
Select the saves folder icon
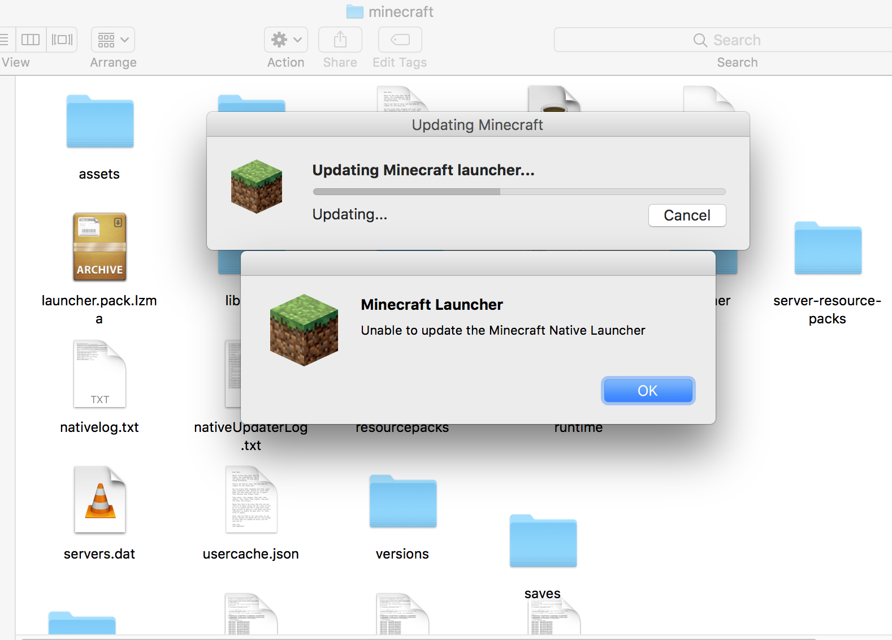[x=543, y=540]
